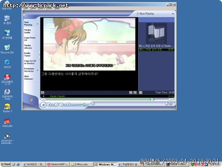Screen dimensions: 222x167
Task: Expand the Now Playing options arrow
Action: click(37, 24)
